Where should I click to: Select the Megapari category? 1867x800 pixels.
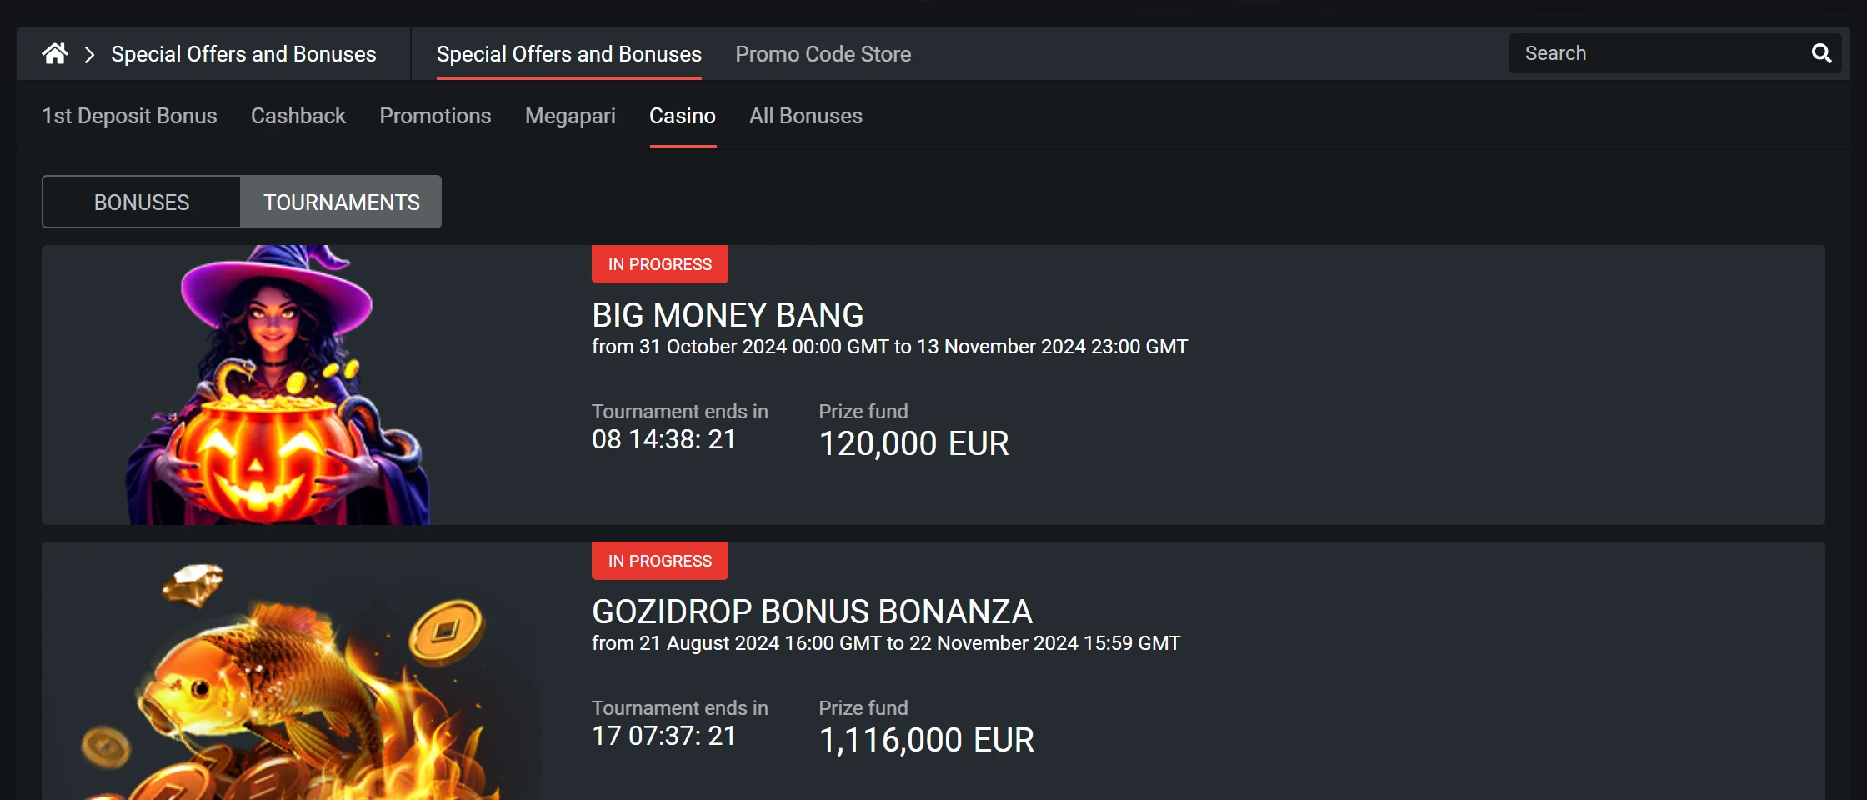click(570, 116)
